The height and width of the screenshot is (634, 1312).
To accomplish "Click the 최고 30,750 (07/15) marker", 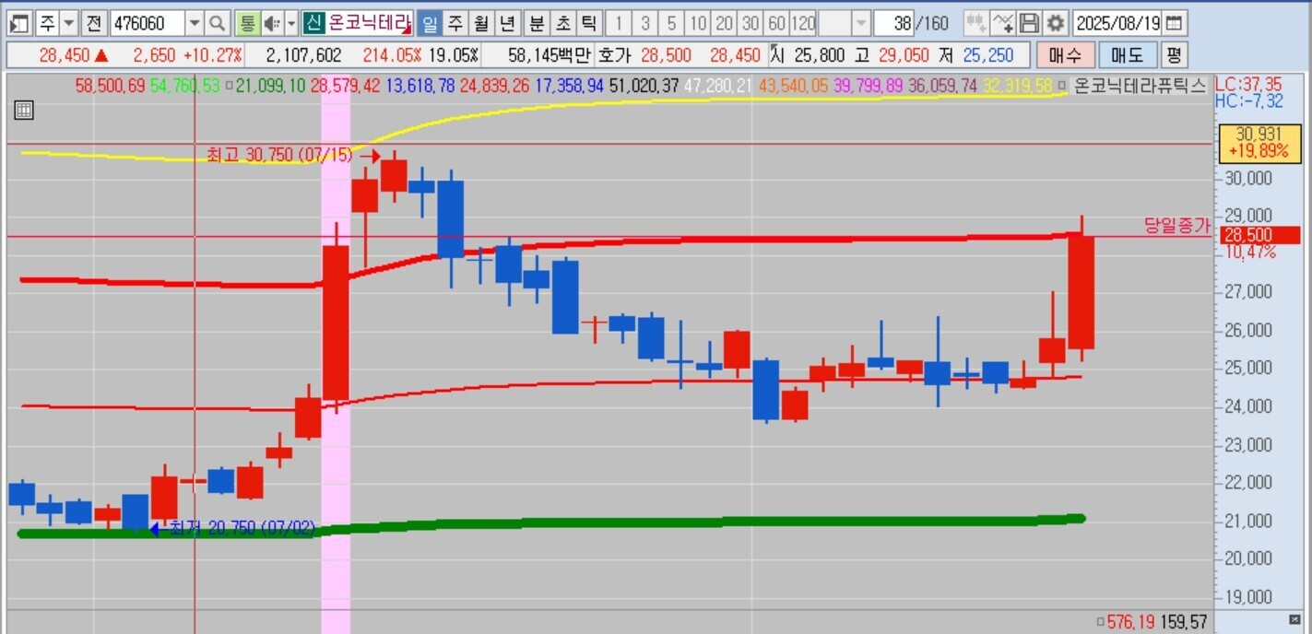I will tap(280, 155).
